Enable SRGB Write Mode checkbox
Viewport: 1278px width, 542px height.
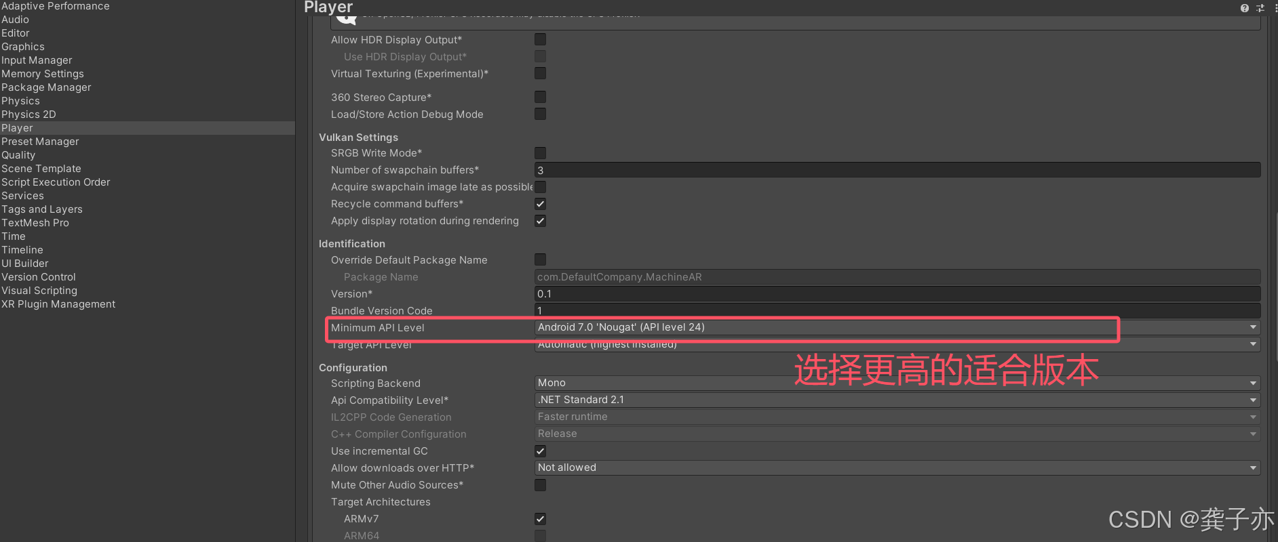pyautogui.click(x=540, y=153)
